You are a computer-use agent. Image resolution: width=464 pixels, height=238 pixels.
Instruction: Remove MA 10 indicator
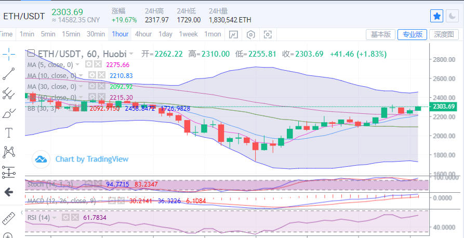coord(101,75)
